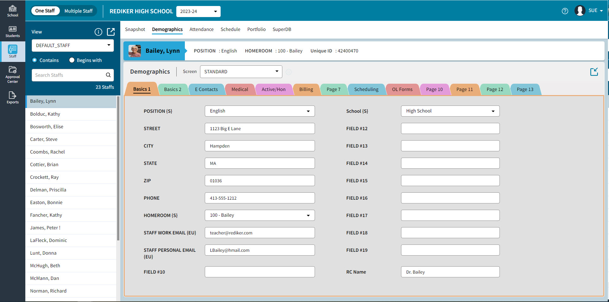
Task: Open the Portfolio tab
Action: [x=256, y=29]
